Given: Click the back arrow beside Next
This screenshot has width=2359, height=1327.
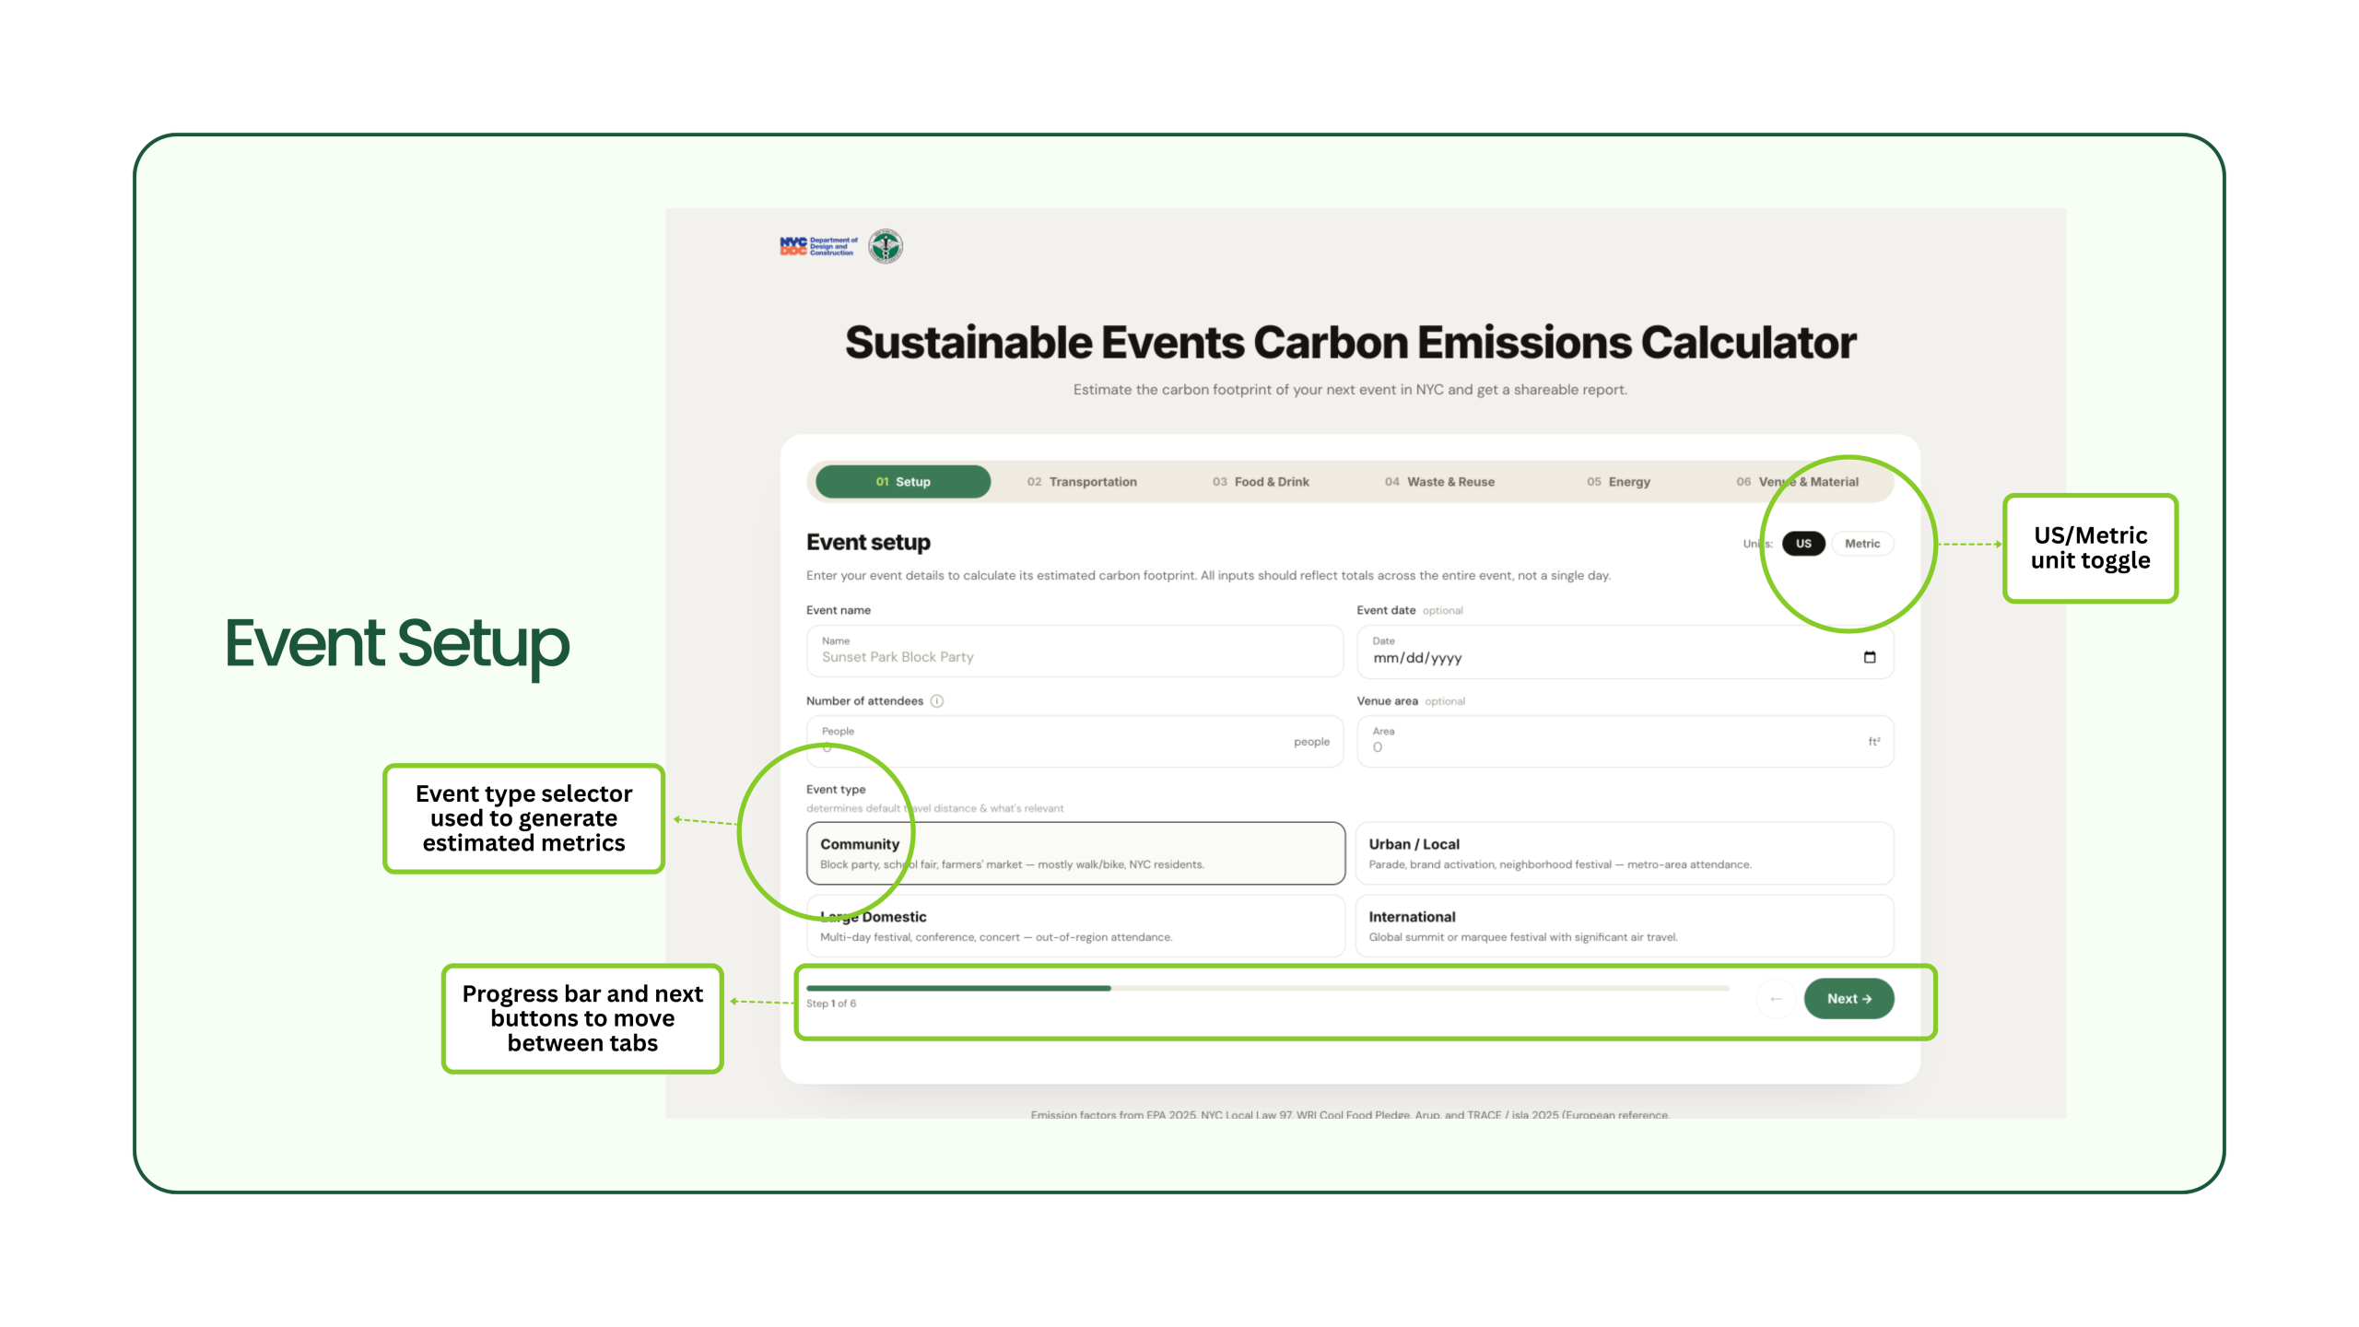Looking at the screenshot, I should click(1776, 999).
